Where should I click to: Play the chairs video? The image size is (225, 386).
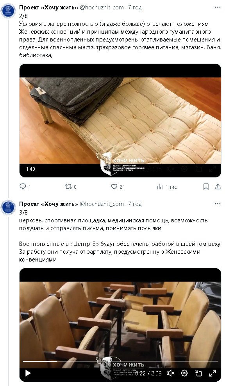click(28, 373)
